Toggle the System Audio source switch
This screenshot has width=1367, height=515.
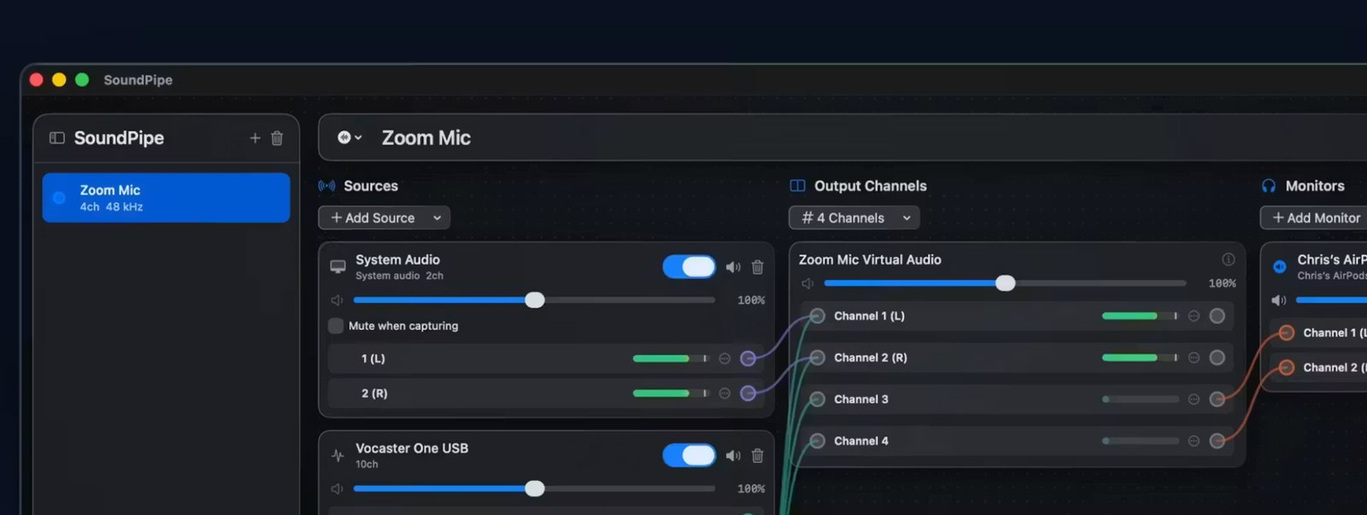pos(689,266)
